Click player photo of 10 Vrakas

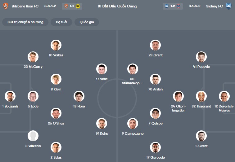click(56, 45)
